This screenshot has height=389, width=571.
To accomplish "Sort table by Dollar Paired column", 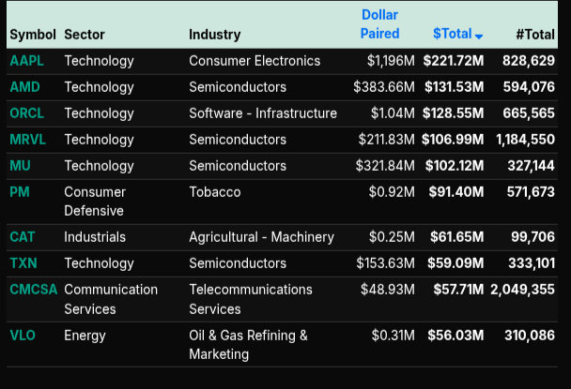I will click(380, 24).
